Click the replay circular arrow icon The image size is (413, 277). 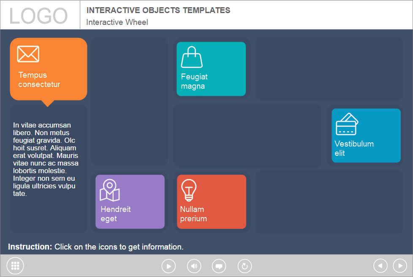coord(245,266)
